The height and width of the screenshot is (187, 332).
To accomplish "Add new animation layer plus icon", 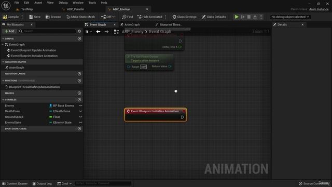I will tap(79, 74).
